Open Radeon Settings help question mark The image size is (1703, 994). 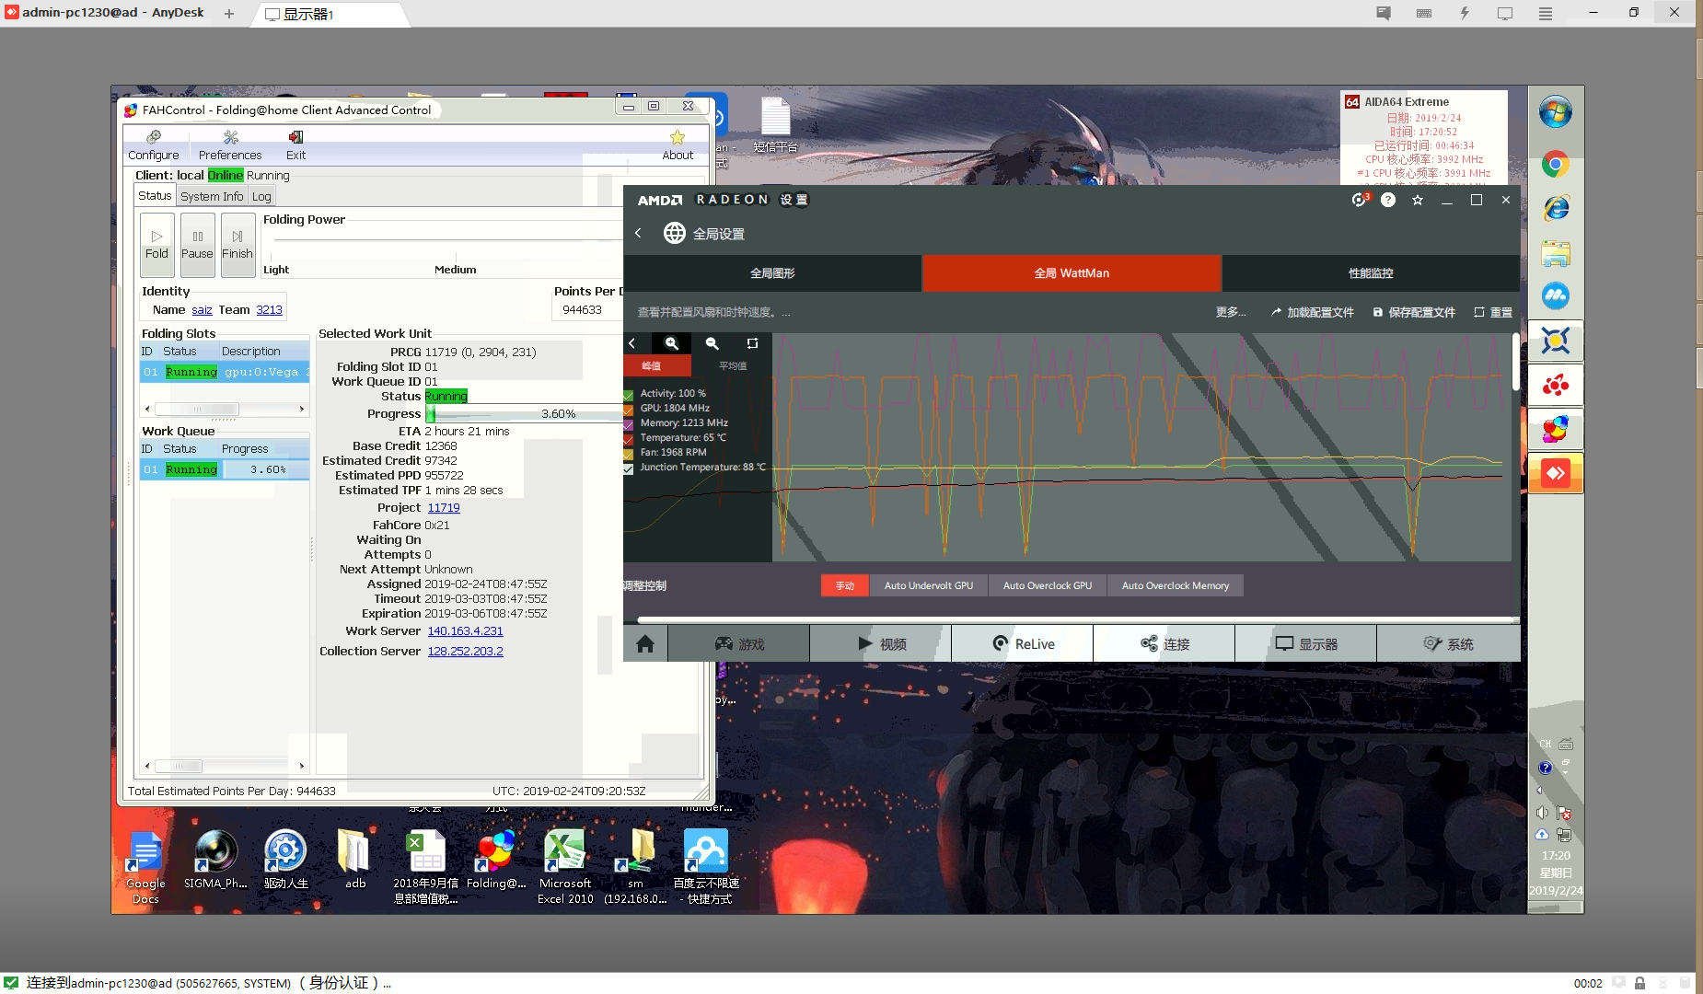pos(1388,200)
